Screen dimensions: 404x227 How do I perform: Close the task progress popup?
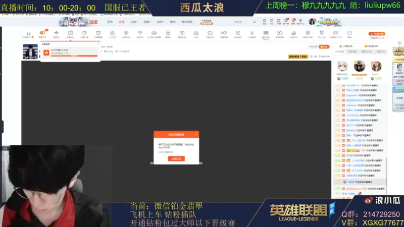click(x=98, y=44)
